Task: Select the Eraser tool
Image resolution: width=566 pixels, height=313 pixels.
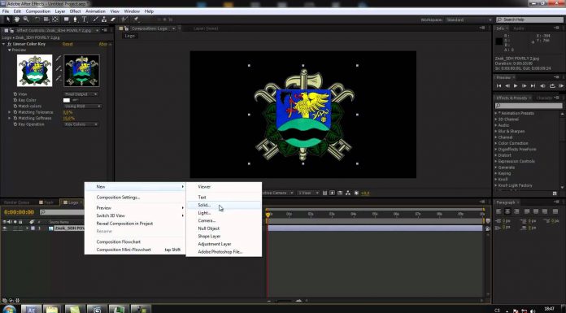Action: point(112,20)
